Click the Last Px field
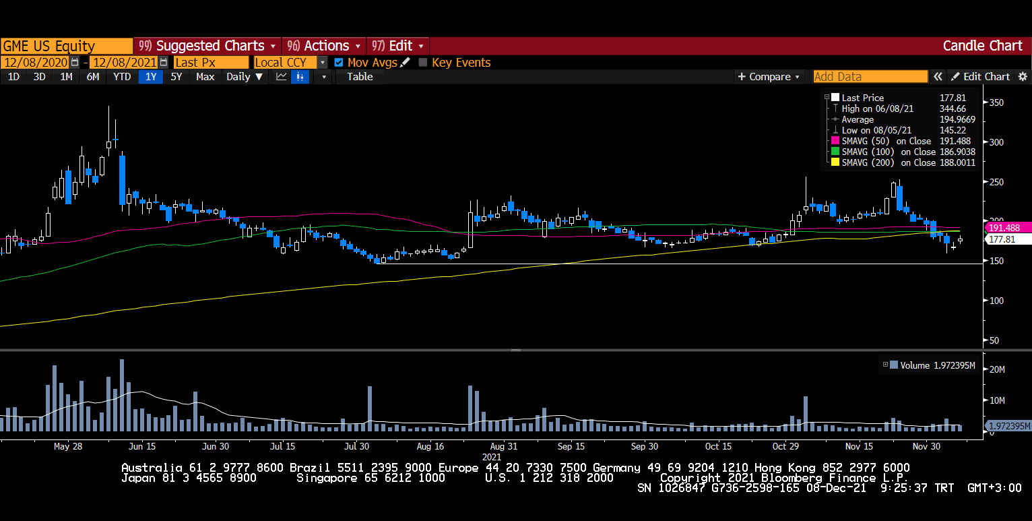Screen dimensions: 1032x521 pos(211,62)
